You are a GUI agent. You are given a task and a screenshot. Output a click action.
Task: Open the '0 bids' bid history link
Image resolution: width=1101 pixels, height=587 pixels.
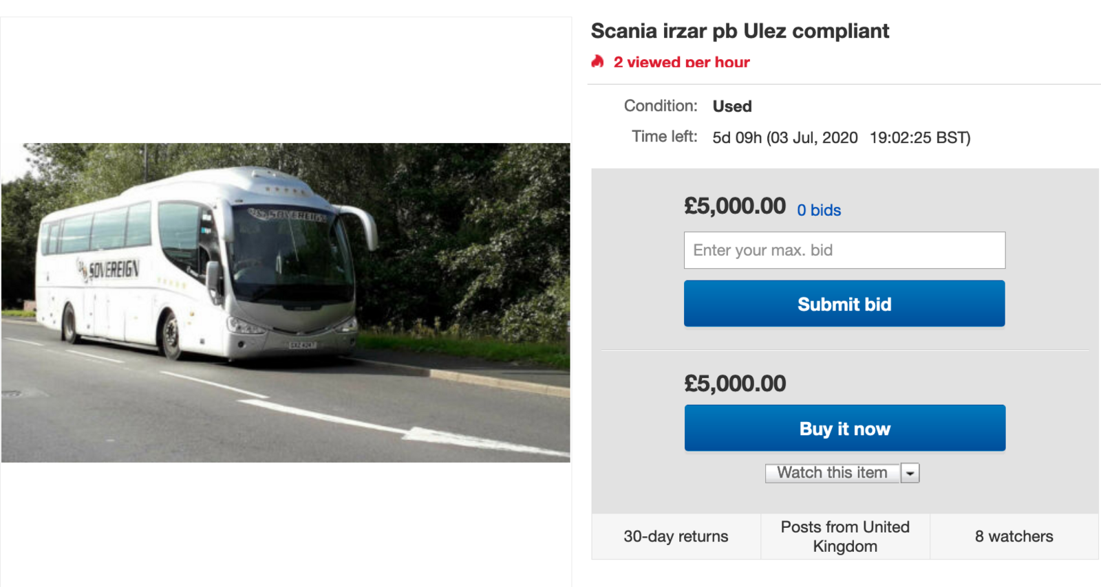[818, 210]
